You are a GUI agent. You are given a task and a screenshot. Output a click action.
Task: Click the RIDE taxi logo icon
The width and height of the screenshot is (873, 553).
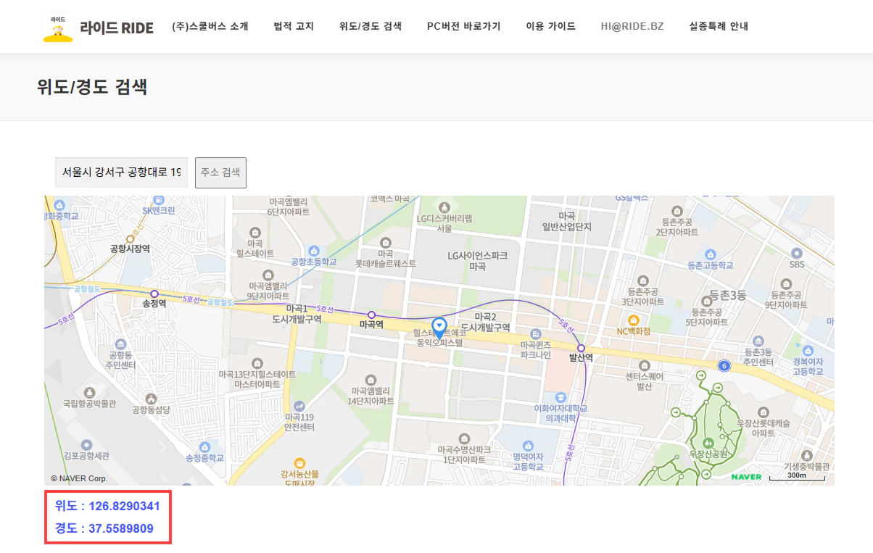58,27
